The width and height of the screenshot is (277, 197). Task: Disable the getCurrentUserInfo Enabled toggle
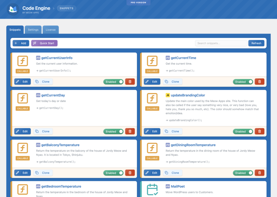point(113,82)
